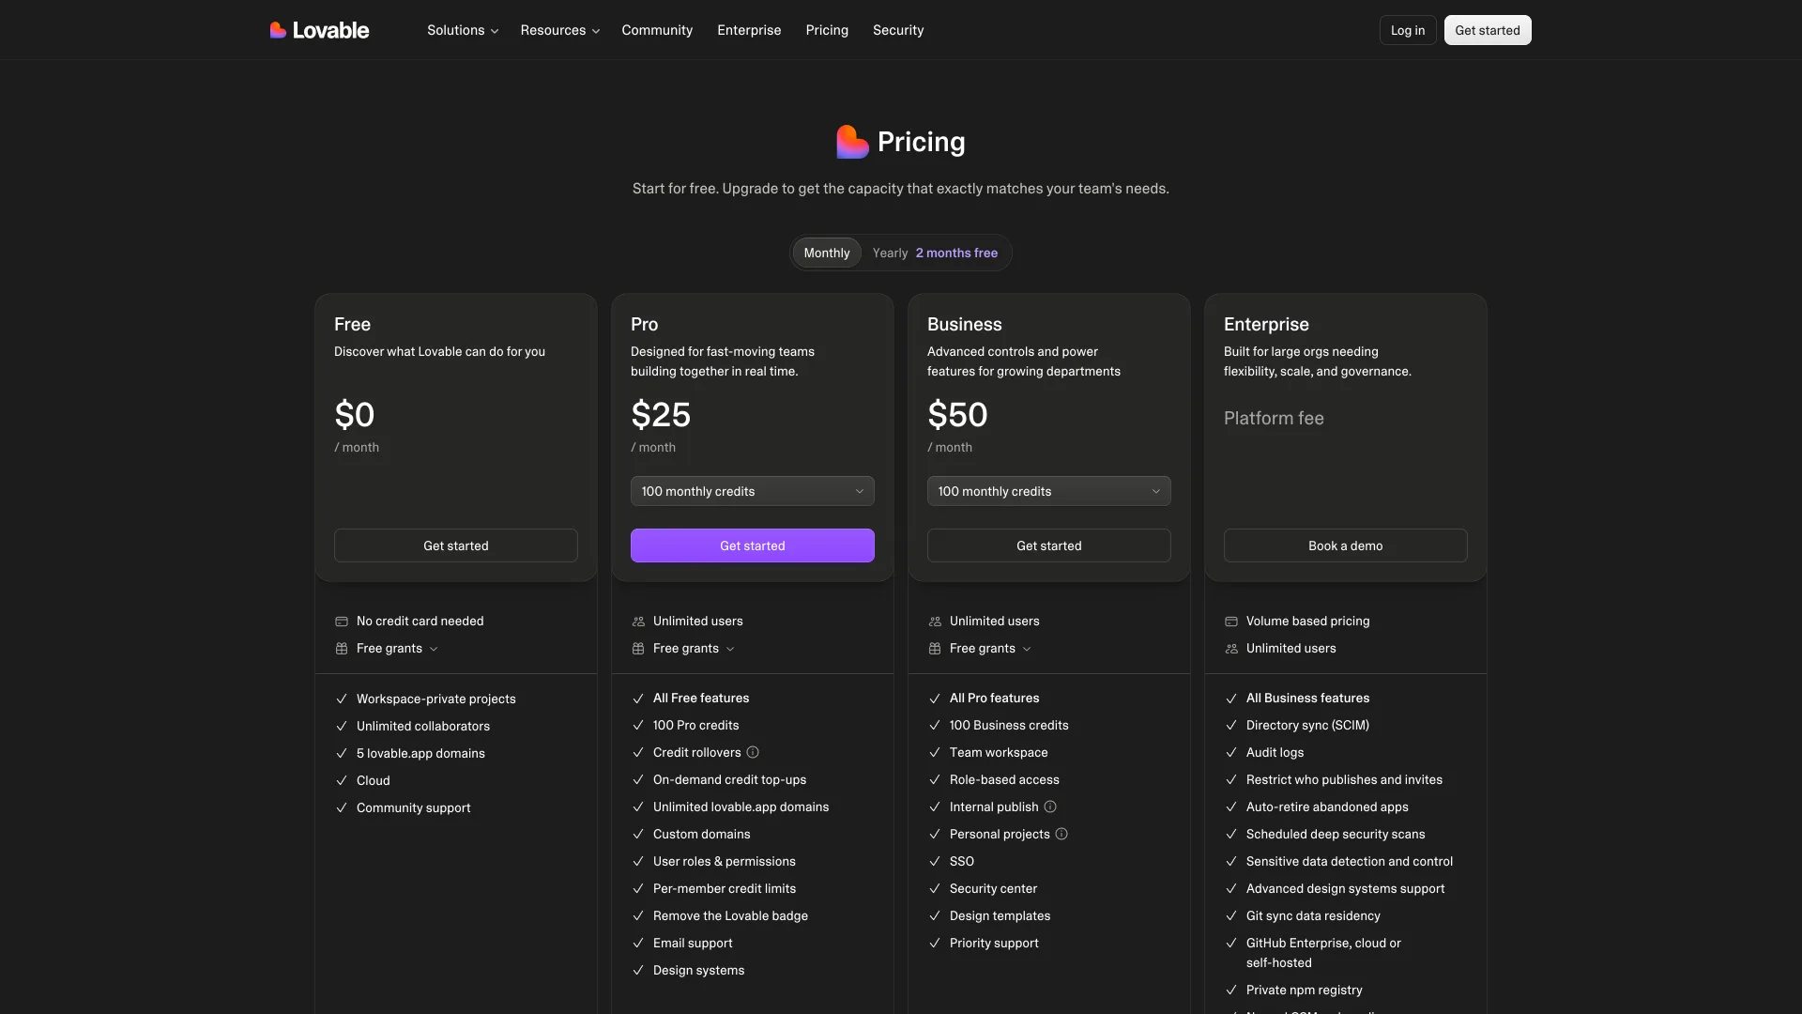
Task: Click the users icon beside Enterprise Unlimited users
Action: tap(1231, 649)
